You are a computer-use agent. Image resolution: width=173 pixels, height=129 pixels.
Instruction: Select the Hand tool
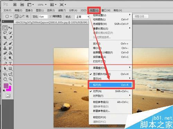coord(5,79)
